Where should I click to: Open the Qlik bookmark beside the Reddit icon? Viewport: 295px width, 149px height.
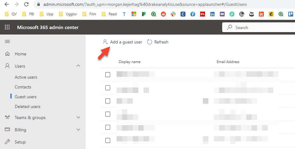pos(154,14)
